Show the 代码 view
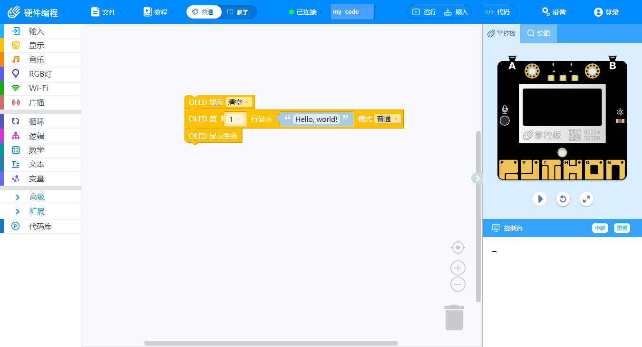Image resolution: width=642 pixels, height=347 pixels. tap(497, 12)
